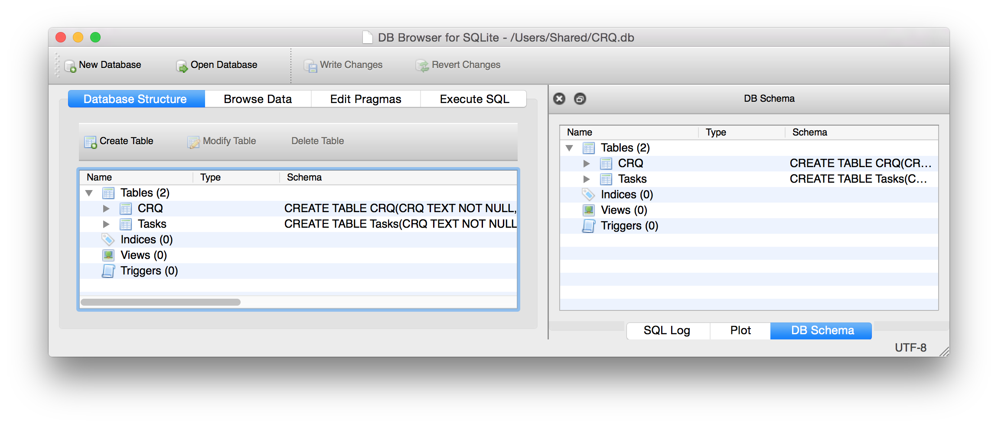
Task: Close the DB Schema panel
Action: pyautogui.click(x=559, y=99)
